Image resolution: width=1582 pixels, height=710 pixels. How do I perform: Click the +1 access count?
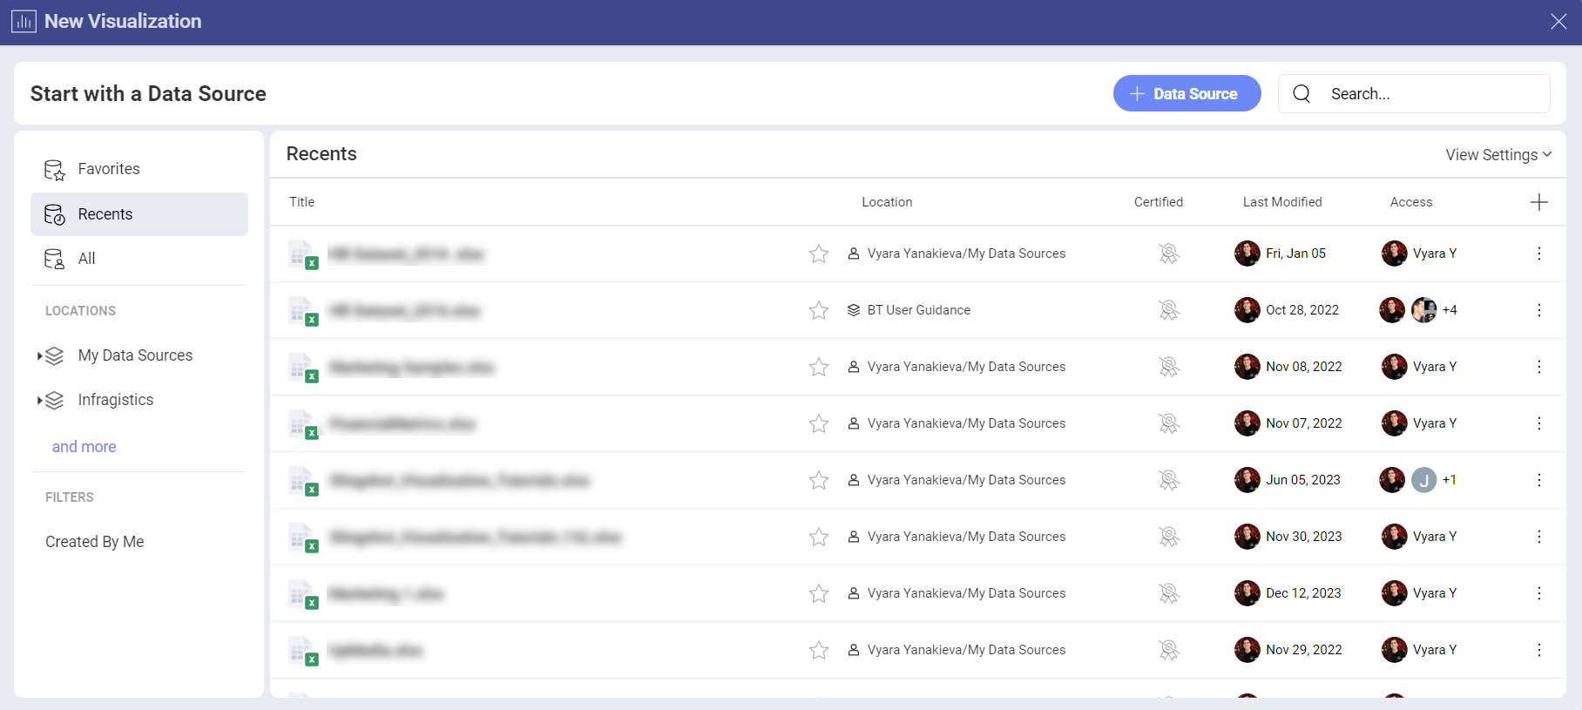1449,480
